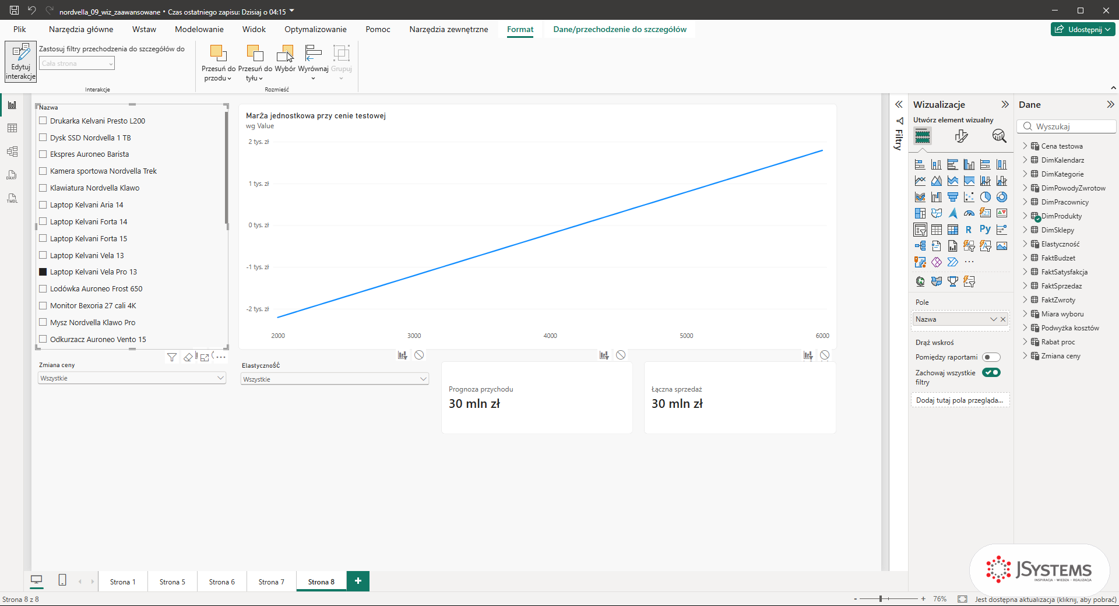Open the Widok ribbon tab

tap(254, 29)
